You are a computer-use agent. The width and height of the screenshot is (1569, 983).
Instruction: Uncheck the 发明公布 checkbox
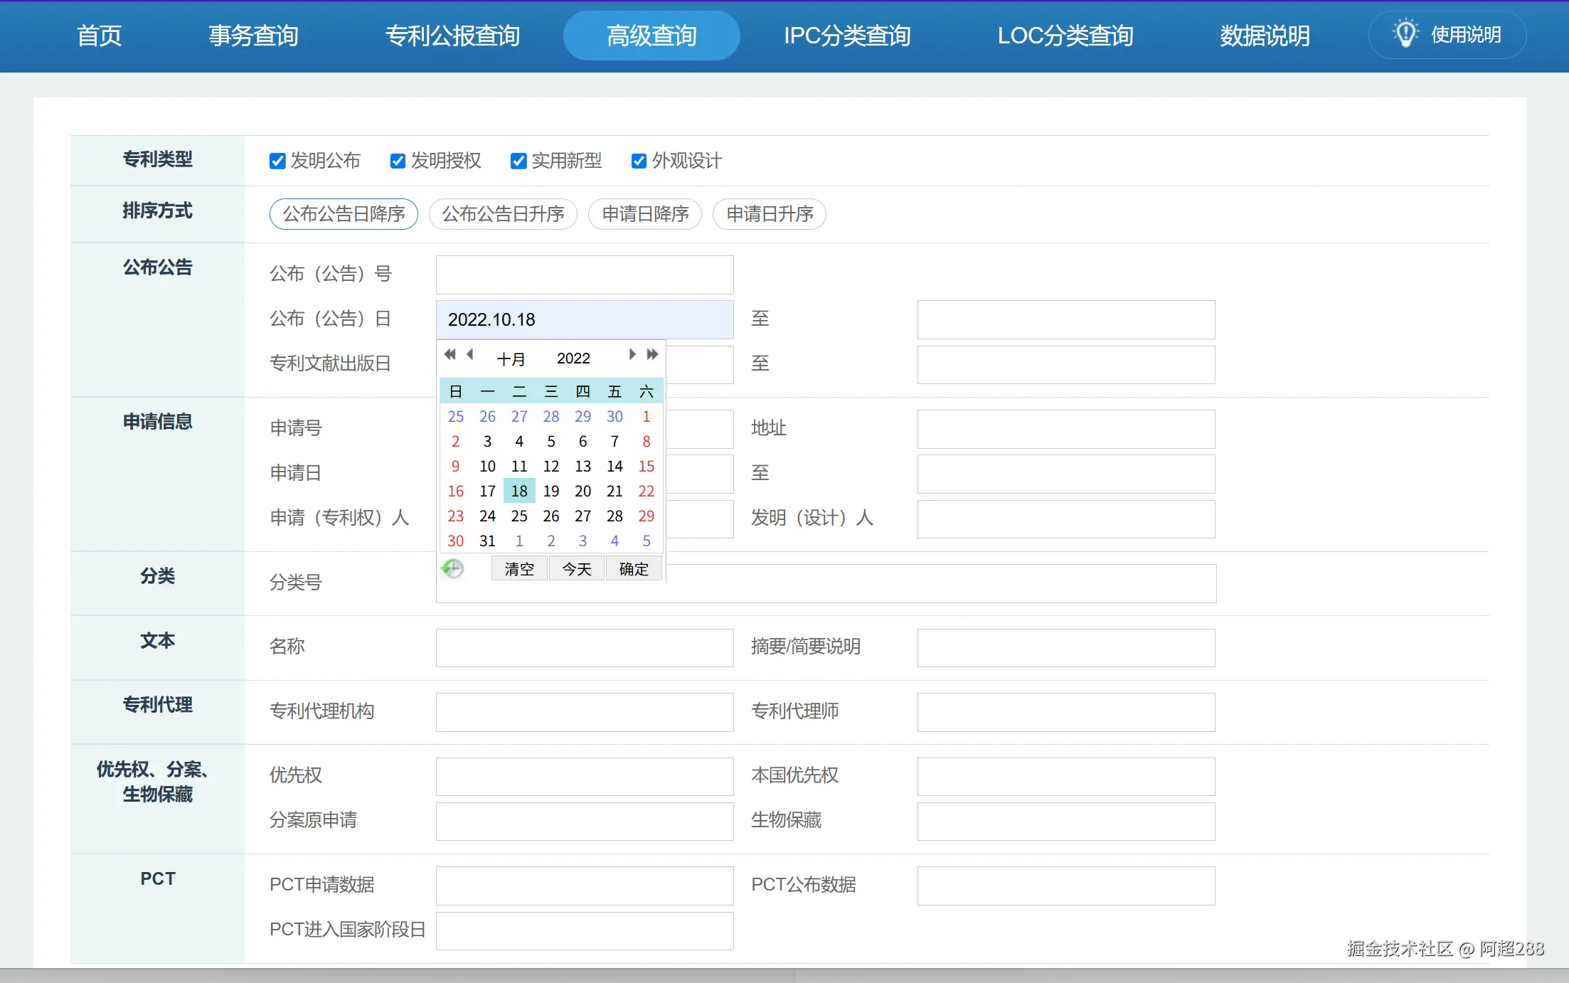(x=277, y=161)
